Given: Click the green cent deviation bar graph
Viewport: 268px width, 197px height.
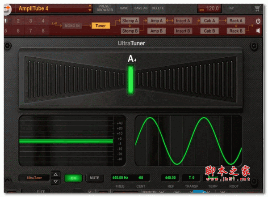Looking at the screenshot, I should [x=66, y=141].
